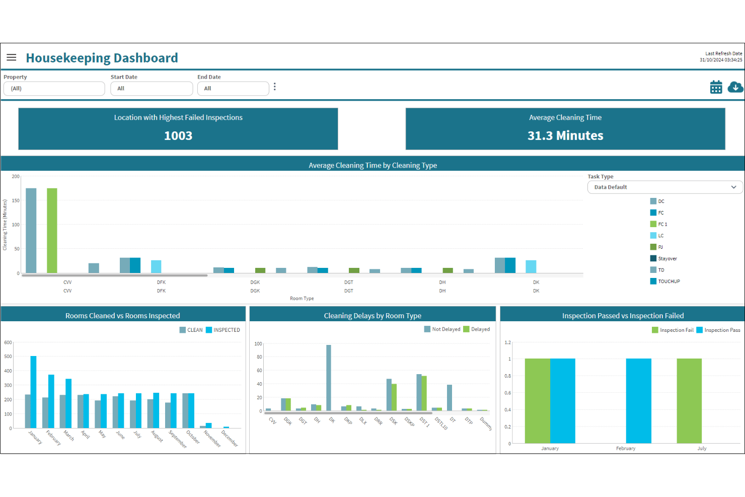Open the Start Date filter dropdown
745x497 pixels.
152,89
